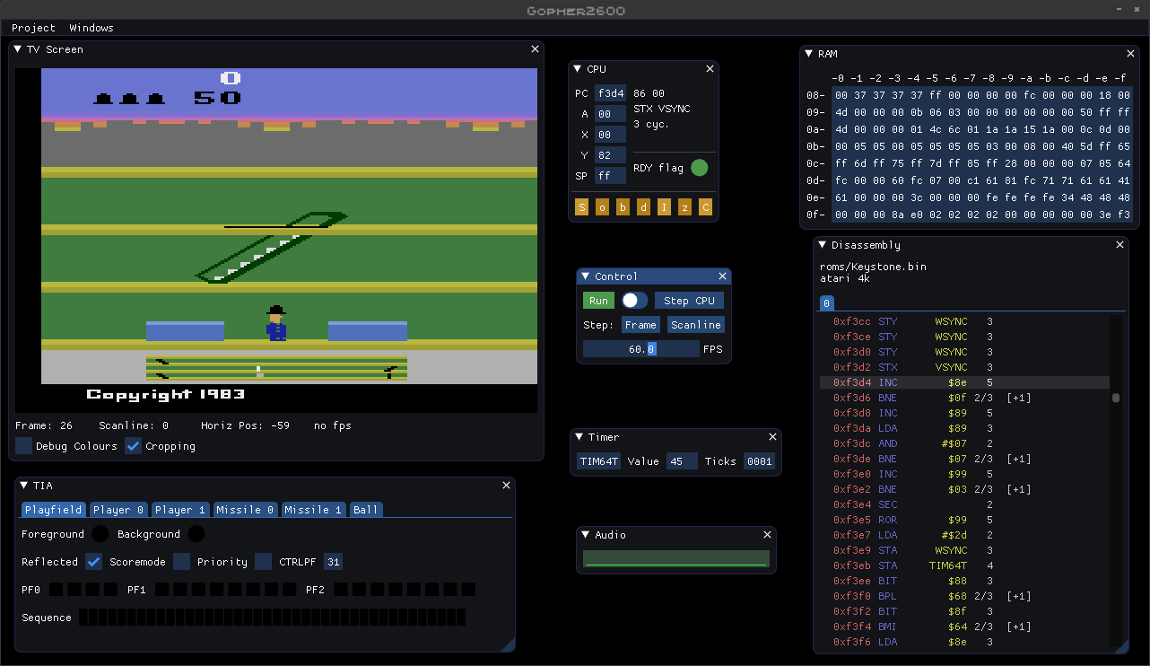Uncheck the Cropping checkbox
Viewport: 1150px width, 666px height.
pyautogui.click(x=134, y=446)
